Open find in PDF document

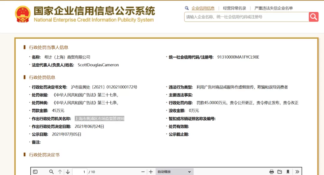[x=52, y=172]
